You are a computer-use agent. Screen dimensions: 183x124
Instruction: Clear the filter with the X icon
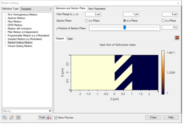pos(50,111)
